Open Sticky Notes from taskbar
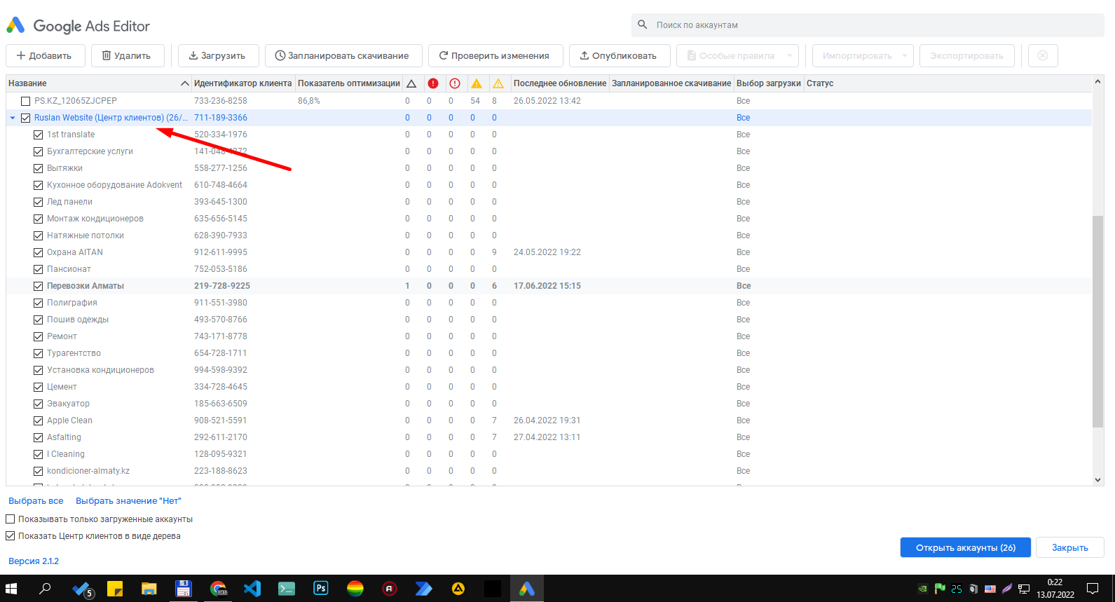Image resolution: width=1115 pixels, height=602 pixels. 115,589
